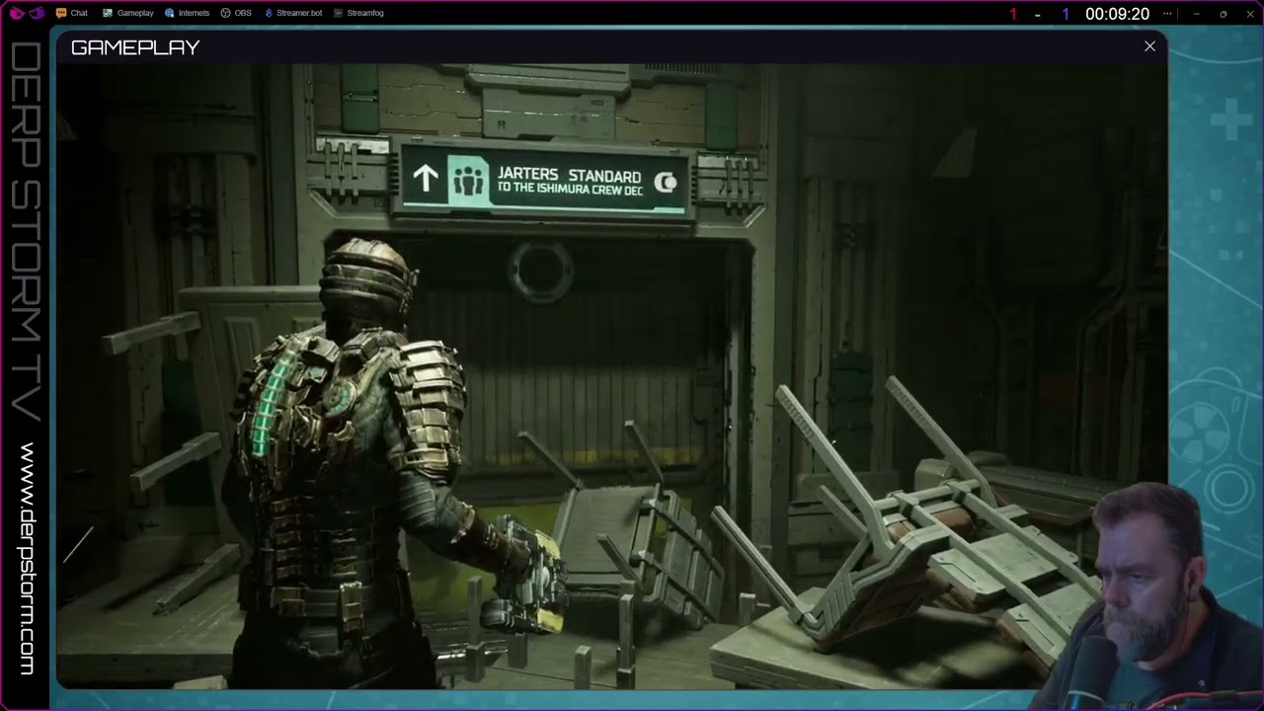Open the Internets tab
Viewport: 1264px width, 711px height.
click(x=187, y=13)
